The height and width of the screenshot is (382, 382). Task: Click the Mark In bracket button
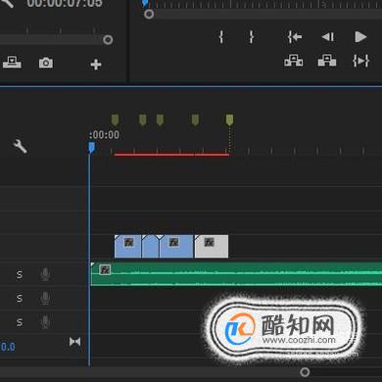[x=221, y=37]
